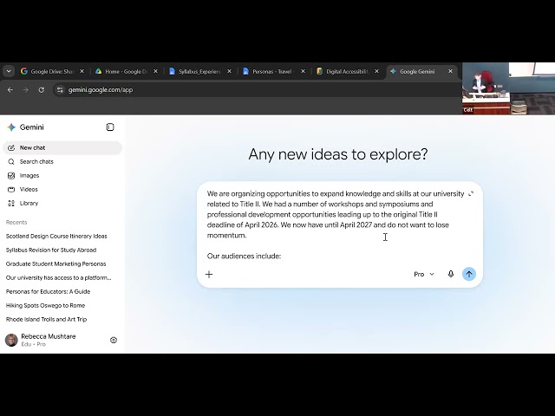Open the Library section
This screenshot has height=416, width=555.
[62, 203]
